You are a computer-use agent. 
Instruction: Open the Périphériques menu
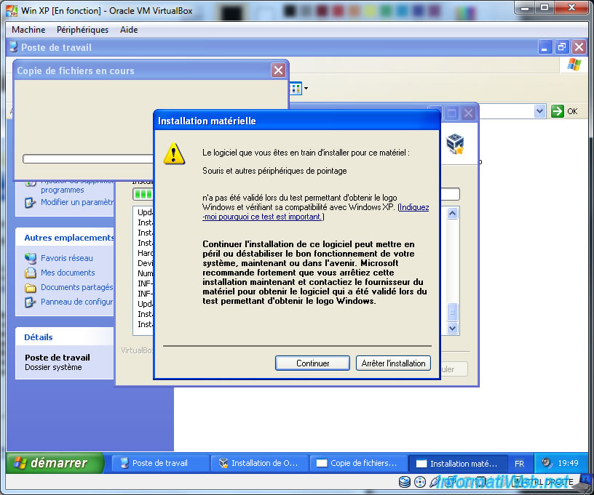coord(82,30)
